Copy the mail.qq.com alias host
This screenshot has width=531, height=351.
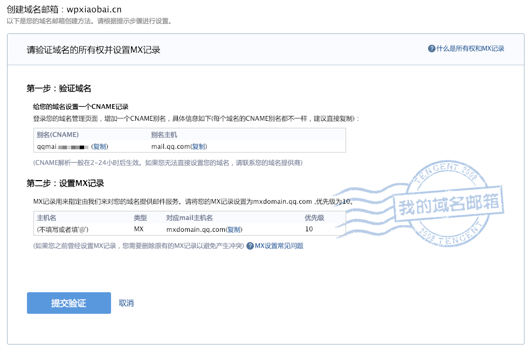pos(199,147)
